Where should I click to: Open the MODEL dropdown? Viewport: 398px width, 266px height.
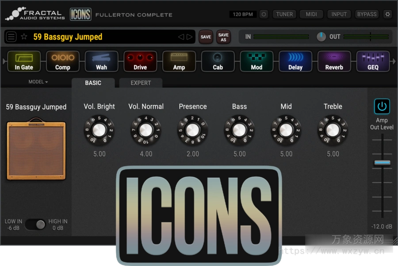pos(38,82)
